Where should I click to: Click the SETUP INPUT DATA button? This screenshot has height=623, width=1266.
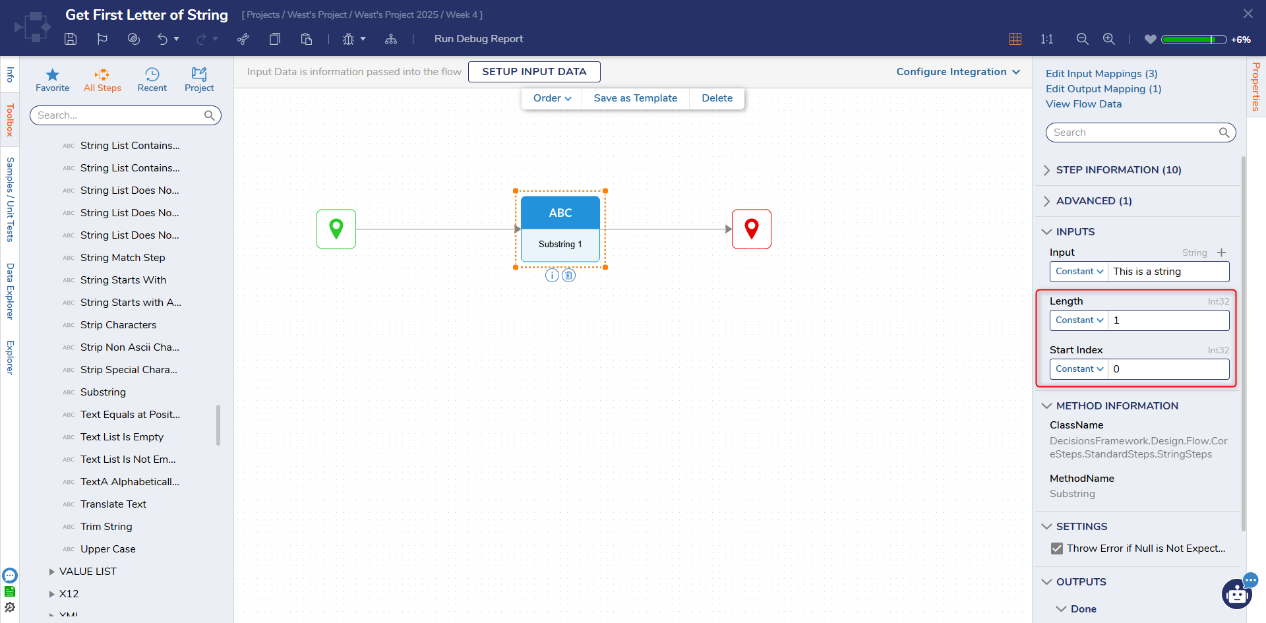(534, 72)
